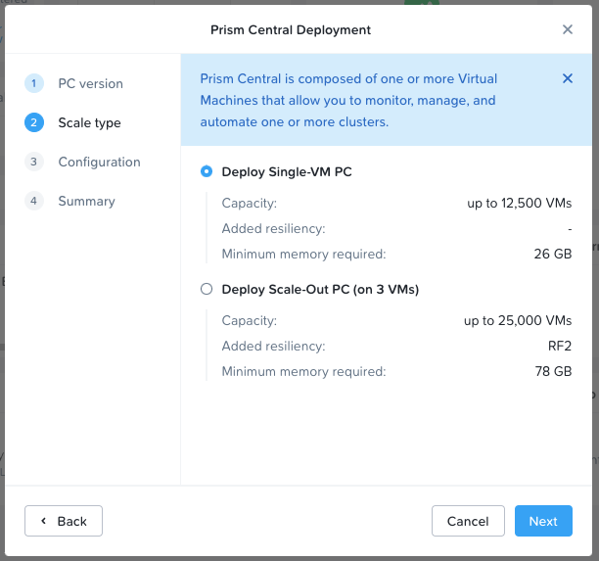
Task: Dismiss the blue info banner
Action: (x=568, y=78)
